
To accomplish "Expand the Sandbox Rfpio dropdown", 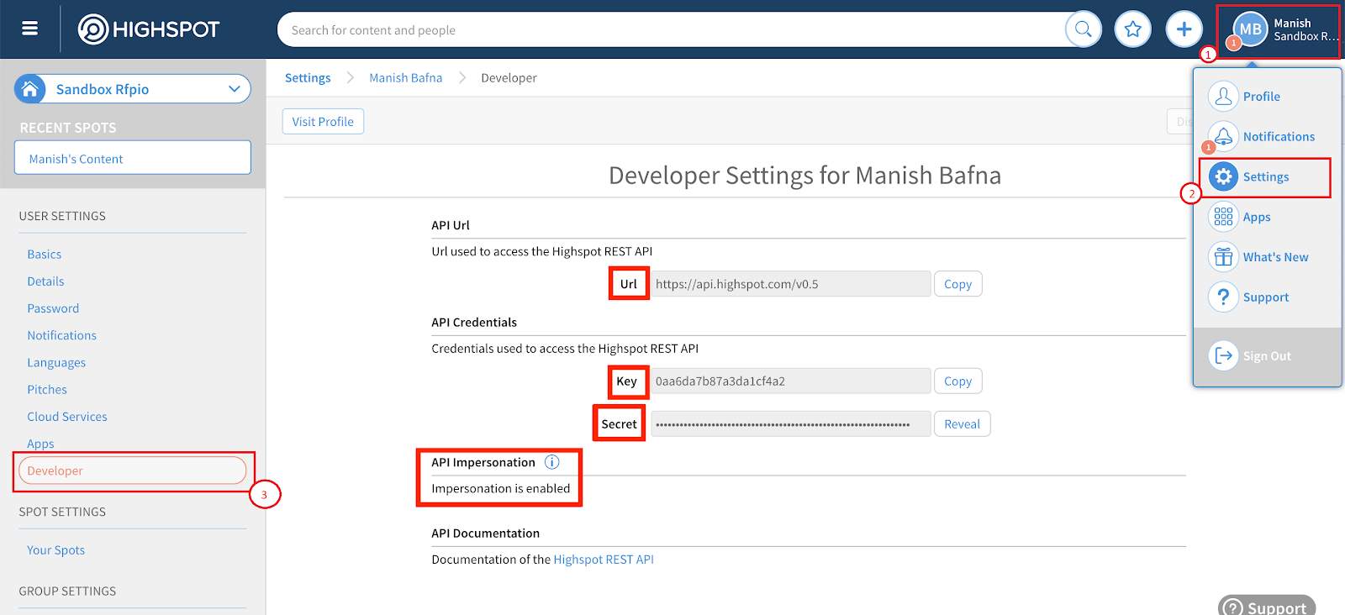I will click(x=235, y=89).
